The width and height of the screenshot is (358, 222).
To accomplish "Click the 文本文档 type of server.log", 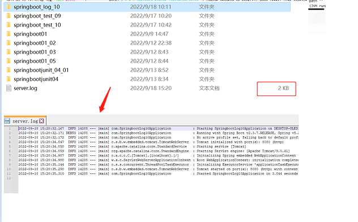I will pos(209,88).
